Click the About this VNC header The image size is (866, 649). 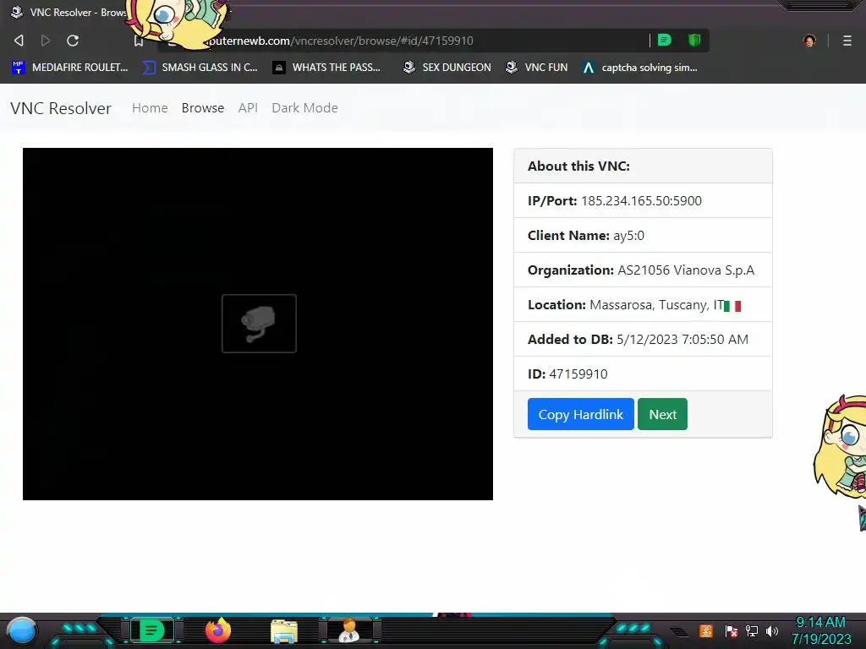(643, 166)
